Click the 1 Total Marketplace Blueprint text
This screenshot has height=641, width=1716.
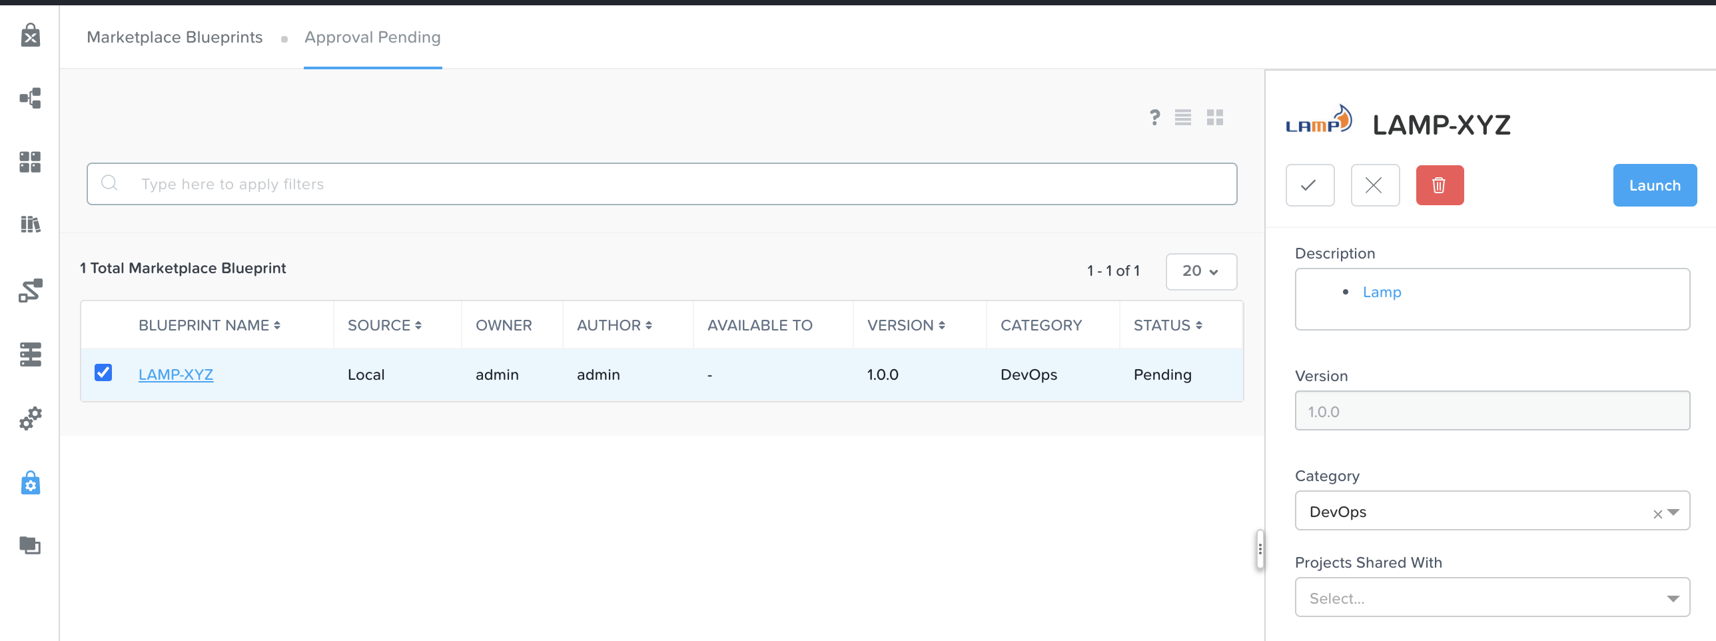(183, 268)
